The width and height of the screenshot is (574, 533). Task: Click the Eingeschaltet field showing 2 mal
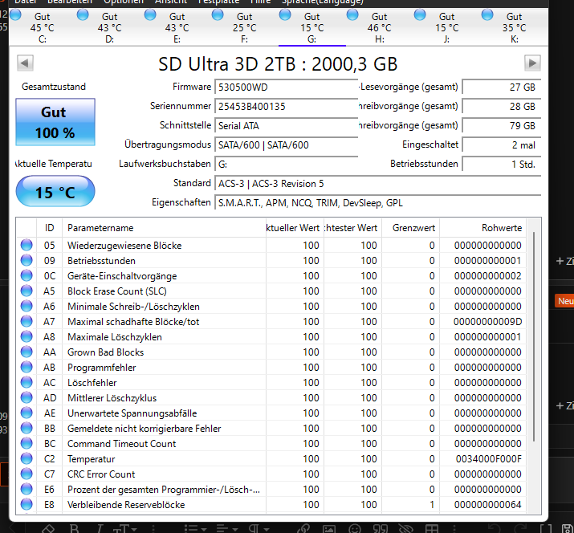[502, 145]
